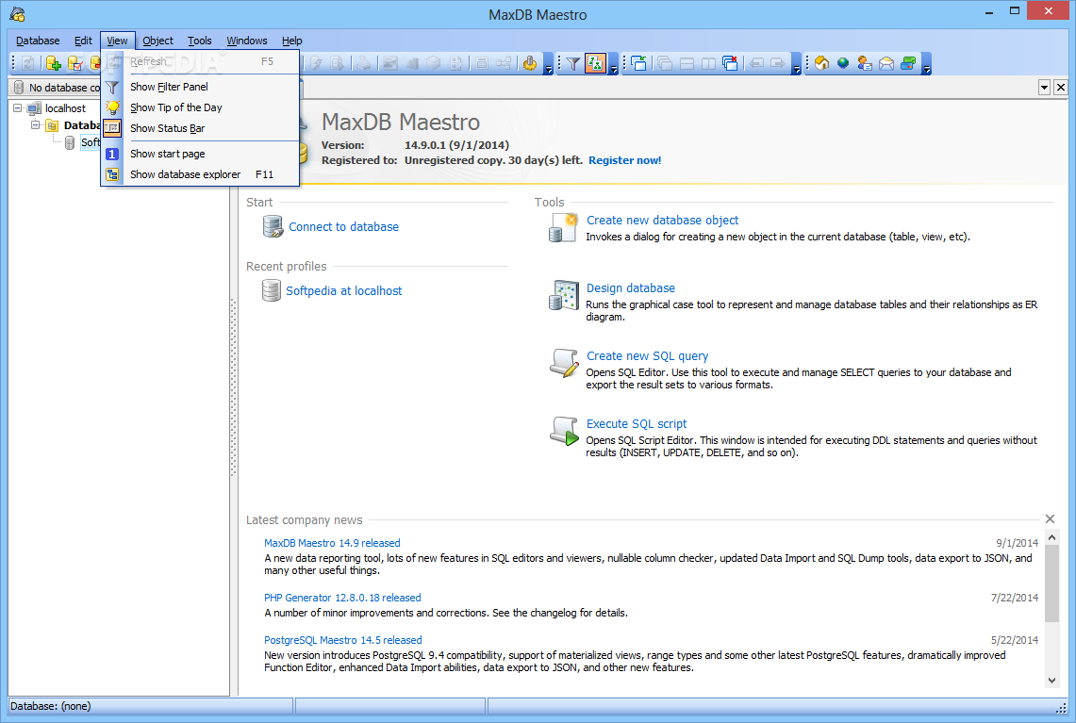Click the news list scroll-up arrow
This screenshot has height=723, width=1076.
pos(1052,536)
